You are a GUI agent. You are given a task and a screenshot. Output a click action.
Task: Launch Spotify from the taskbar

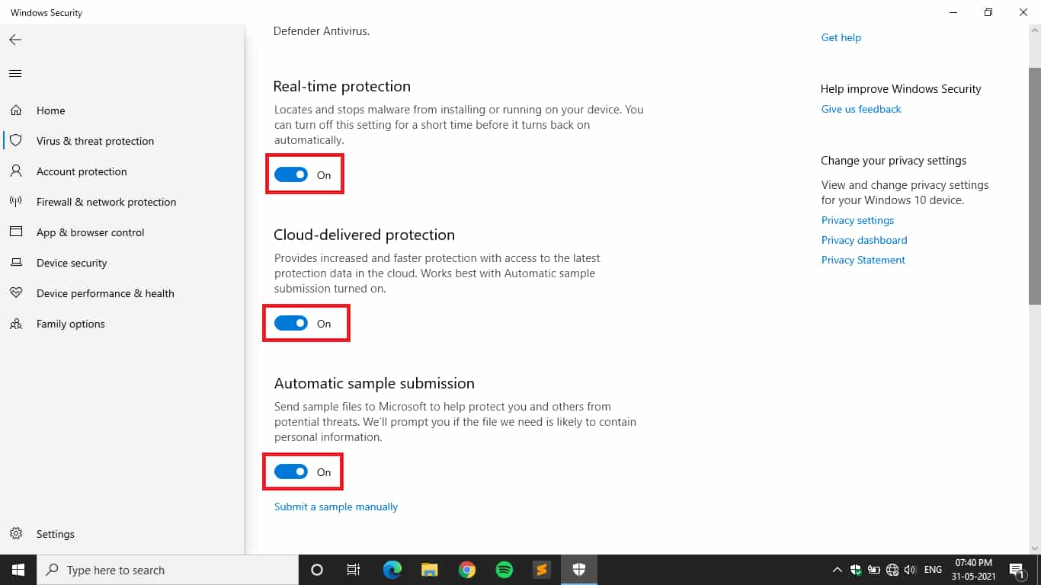click(x=504, y=569)
